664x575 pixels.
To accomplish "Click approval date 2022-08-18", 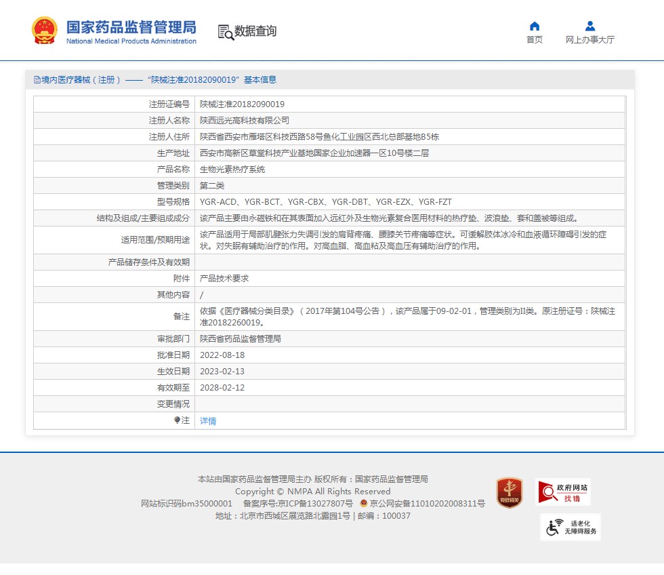I will (222, 355).
